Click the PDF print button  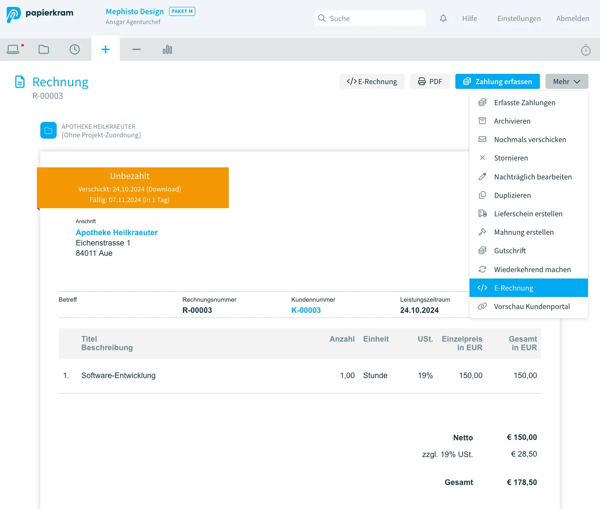pyautogui.click(x=430, y=82)
